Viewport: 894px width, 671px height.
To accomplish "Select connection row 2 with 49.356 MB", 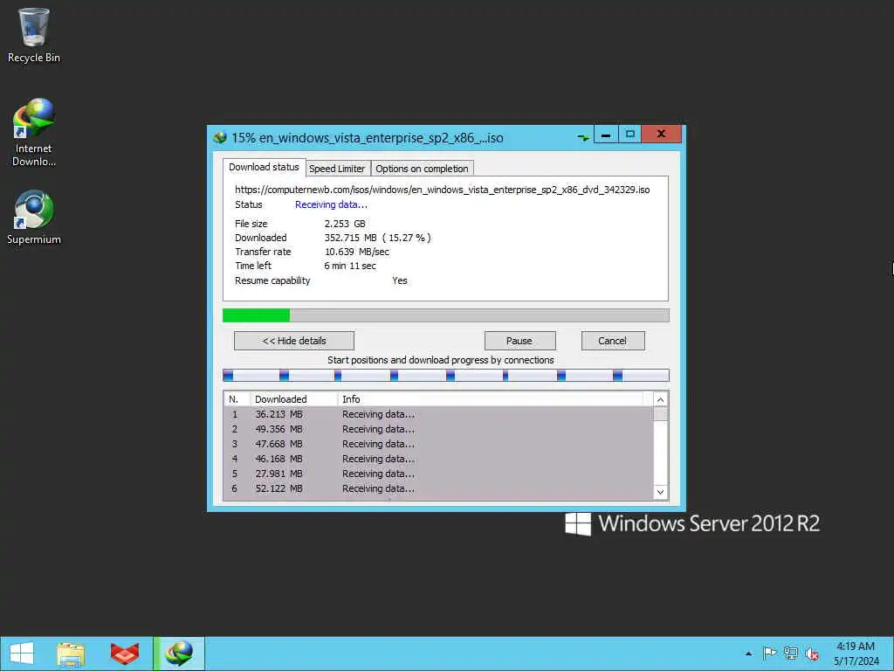I will (438, 429).
